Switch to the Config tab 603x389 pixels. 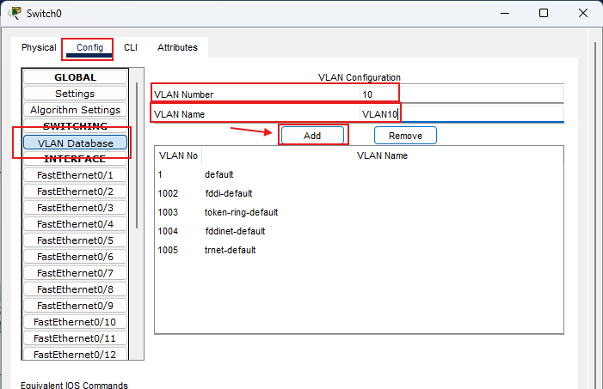[x=89, y=47]
